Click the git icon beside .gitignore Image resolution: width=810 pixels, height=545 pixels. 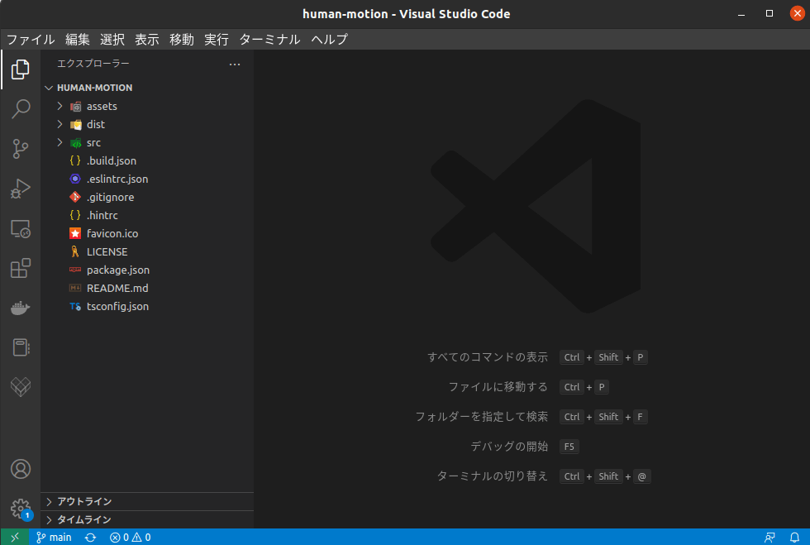click(75, 197)
